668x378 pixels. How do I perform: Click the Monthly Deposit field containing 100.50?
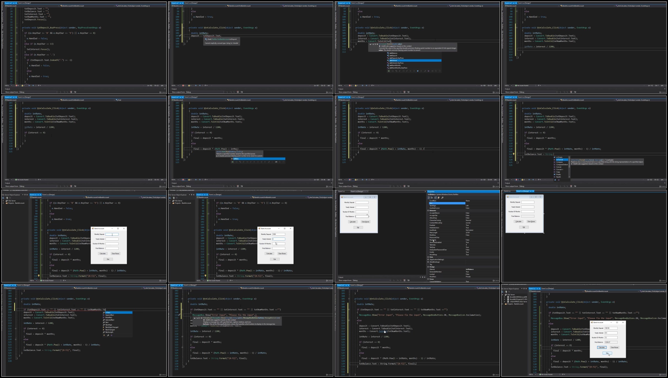tap(611, 328)
